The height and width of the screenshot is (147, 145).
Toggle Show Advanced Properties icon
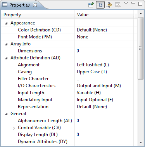[x=109, y=5]
